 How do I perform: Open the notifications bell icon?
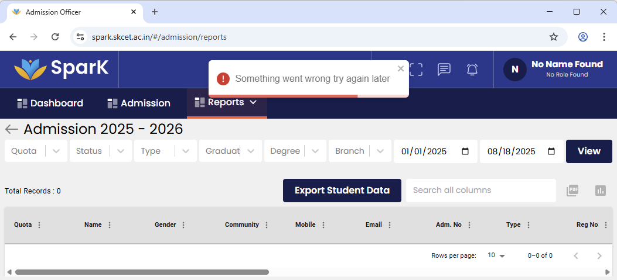(472, 70)
